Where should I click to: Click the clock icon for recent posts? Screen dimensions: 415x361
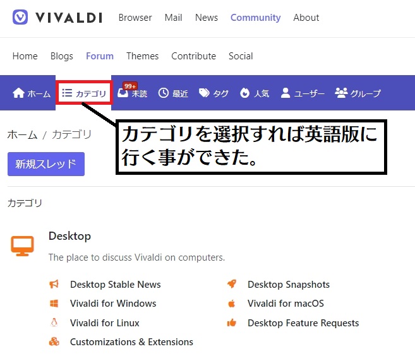(164, 93)
